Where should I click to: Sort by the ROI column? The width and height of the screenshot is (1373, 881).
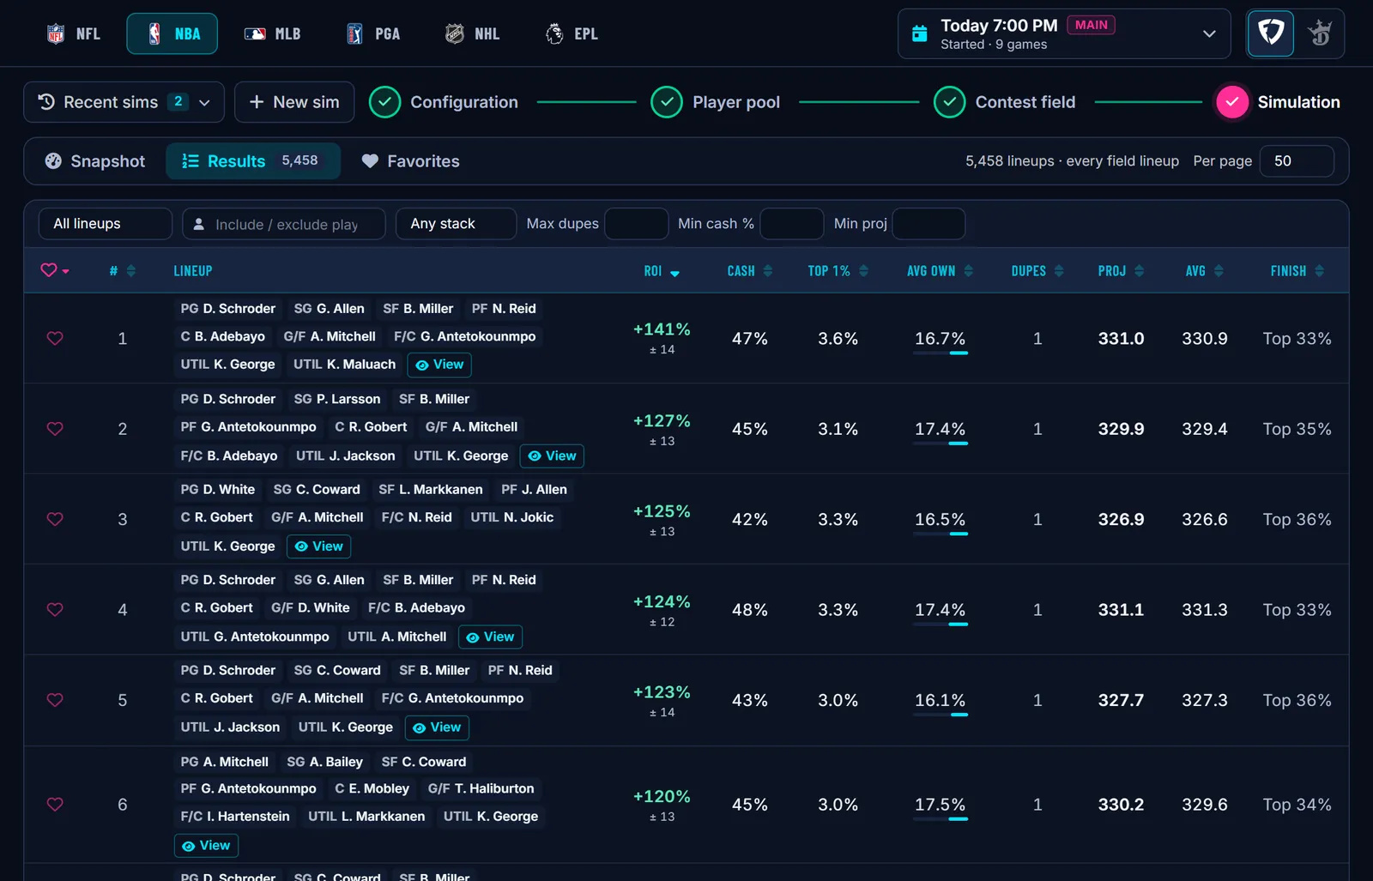point(662,271)
